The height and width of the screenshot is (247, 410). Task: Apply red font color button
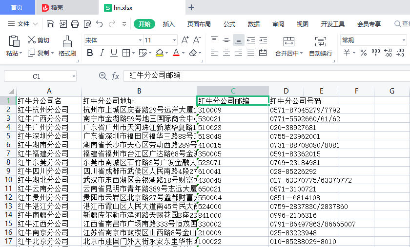(x=176, y=53)
